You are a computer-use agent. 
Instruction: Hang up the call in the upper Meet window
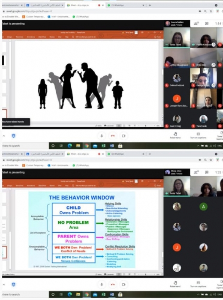click(113, 136)
